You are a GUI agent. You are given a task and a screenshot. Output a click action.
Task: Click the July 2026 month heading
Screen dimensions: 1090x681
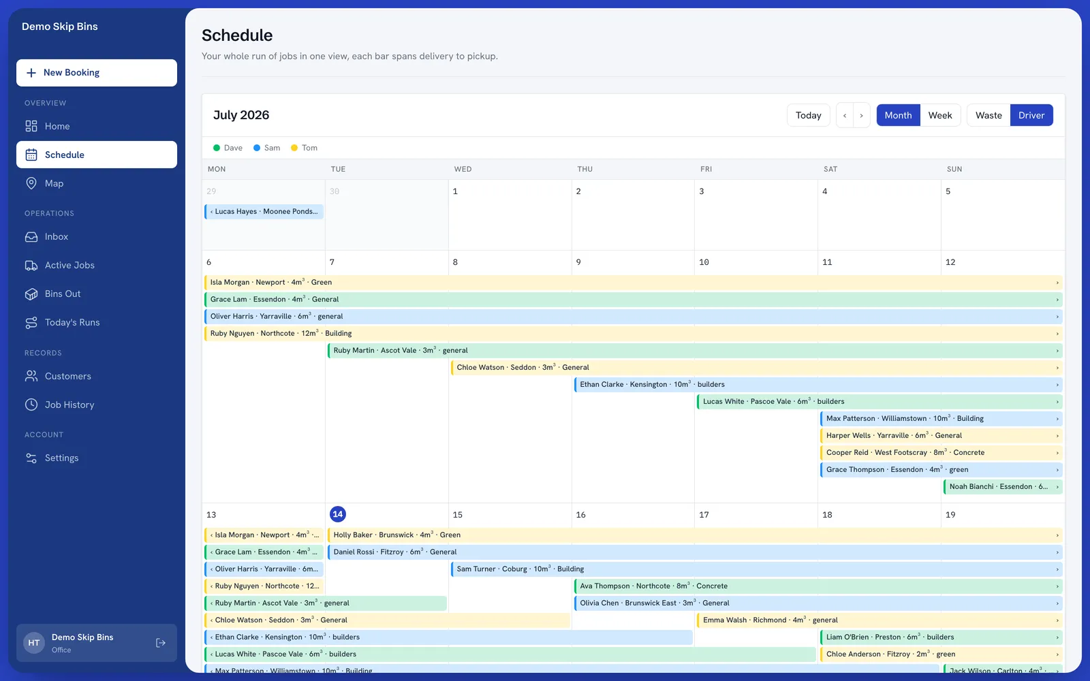pos(241,115)
